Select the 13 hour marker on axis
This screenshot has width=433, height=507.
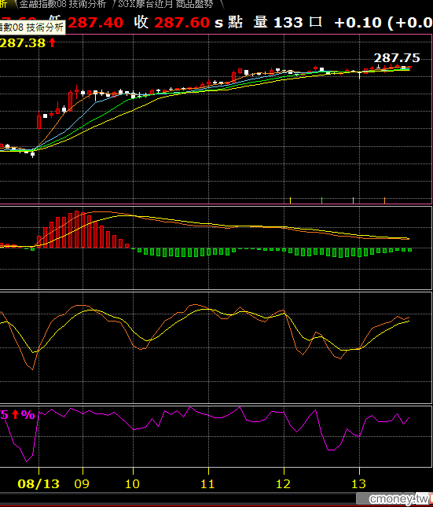pos(358,483)
